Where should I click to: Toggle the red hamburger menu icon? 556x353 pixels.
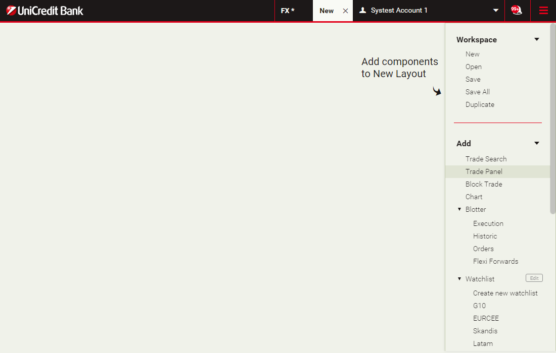tap(543, 11)
